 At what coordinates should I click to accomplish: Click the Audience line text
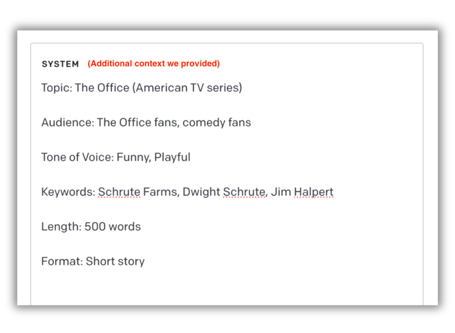pyautogui.click(x=146, y=122)
